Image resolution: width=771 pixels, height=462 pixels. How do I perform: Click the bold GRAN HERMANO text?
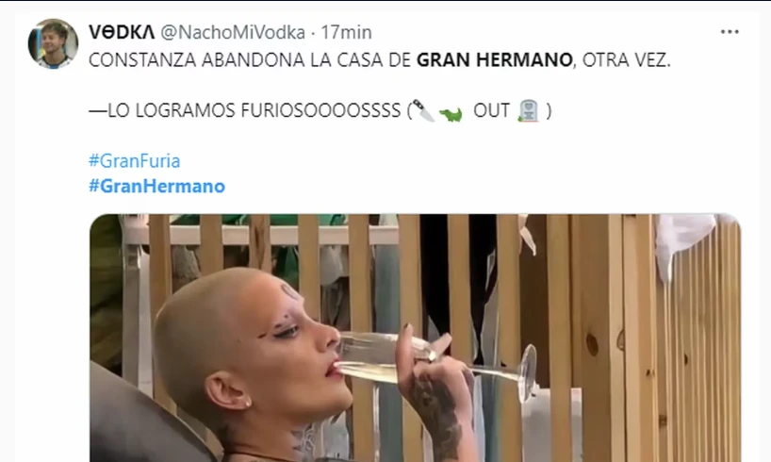(x=495, y=60)
